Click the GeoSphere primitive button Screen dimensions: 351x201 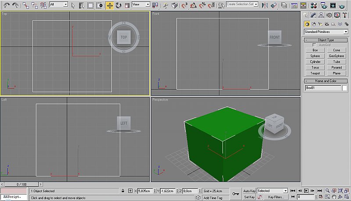pyautogui.click(x=337, y=56)
